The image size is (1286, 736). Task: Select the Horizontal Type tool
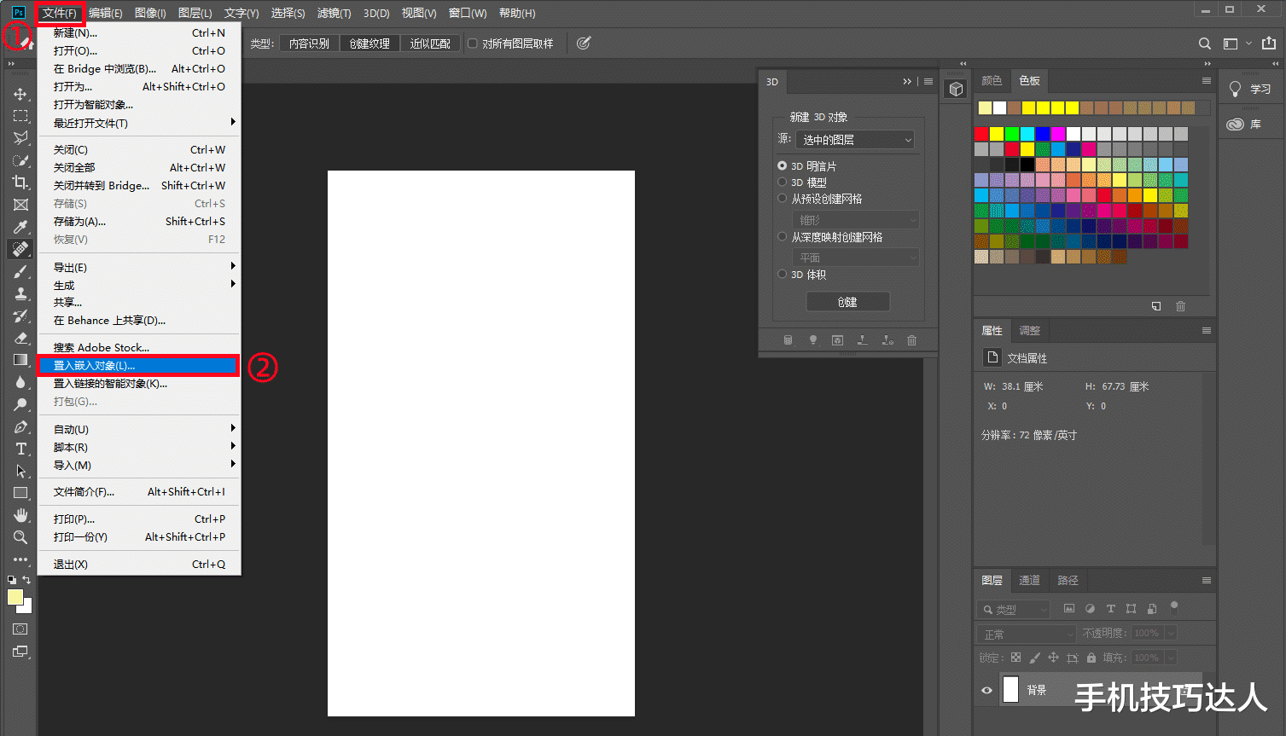pyautogui.click(x=20, y=449)
